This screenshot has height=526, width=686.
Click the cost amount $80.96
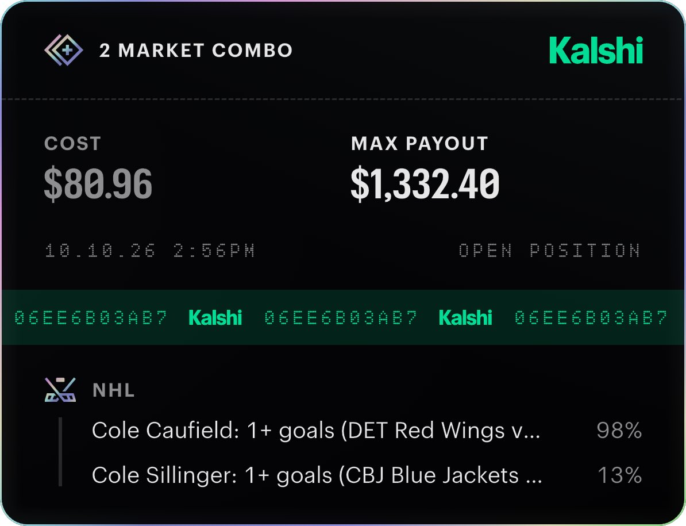[x=98, y=183]
